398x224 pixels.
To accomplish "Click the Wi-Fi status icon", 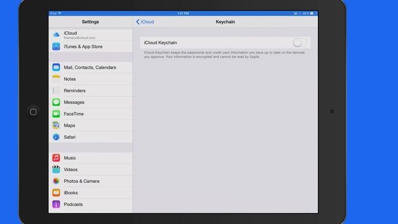I will pos(60,13).
